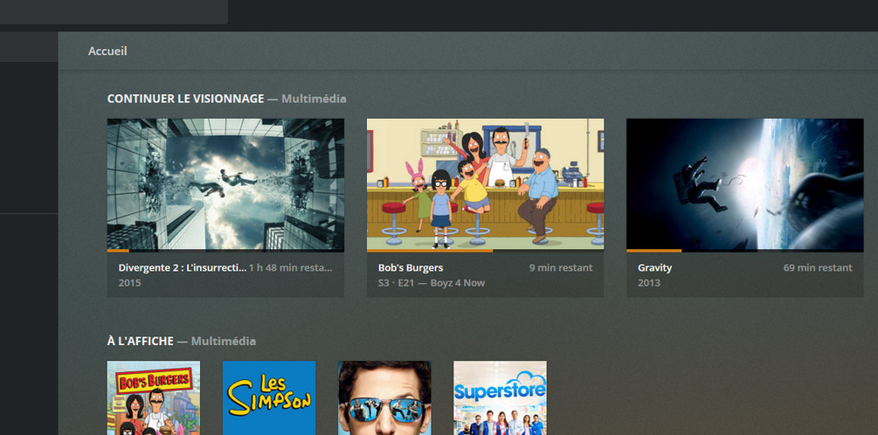Click the Divergente 2 progress bar
Screen dimensions: 878x435
225,251
